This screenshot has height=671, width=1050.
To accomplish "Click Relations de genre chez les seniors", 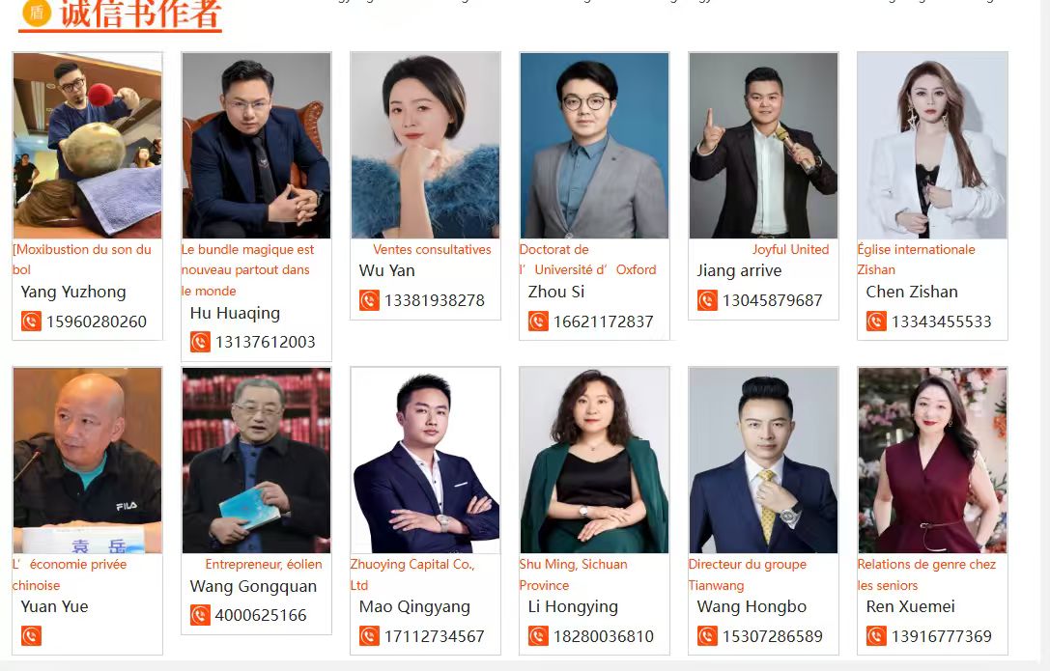I will tap(926, 574).
